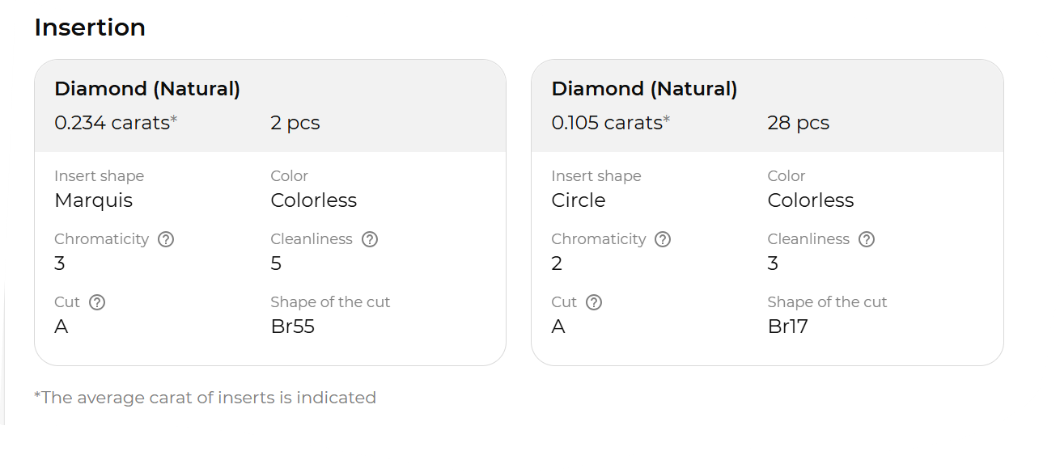Click Cut help icon in Marquis diamond card

(x=97, y=302)
